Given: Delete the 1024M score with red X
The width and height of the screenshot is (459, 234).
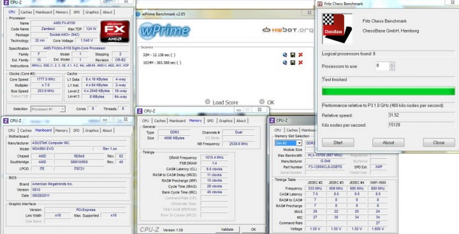Looking at the screenshot, I should 300,62.
